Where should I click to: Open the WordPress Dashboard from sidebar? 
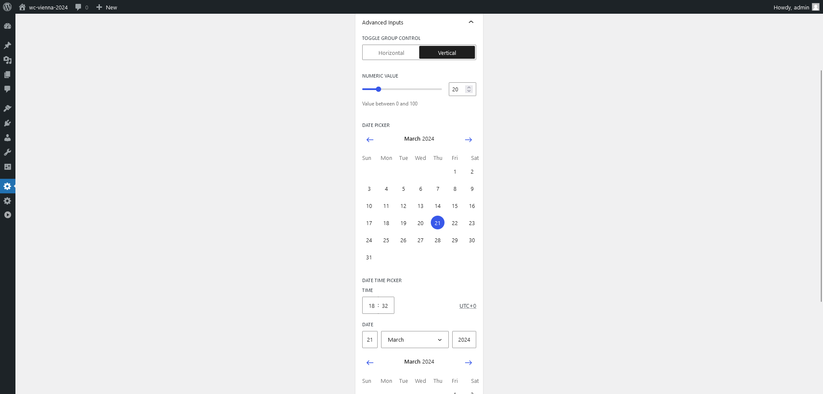coord(7,26)
